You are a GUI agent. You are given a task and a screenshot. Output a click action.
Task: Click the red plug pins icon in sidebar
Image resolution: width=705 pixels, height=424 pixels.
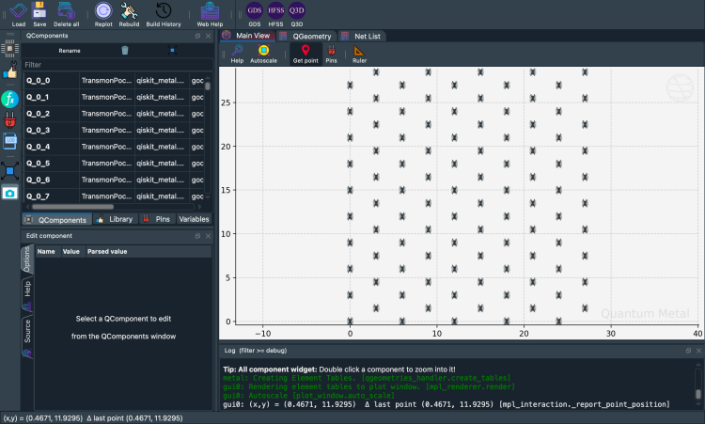(x=10, y=120)
